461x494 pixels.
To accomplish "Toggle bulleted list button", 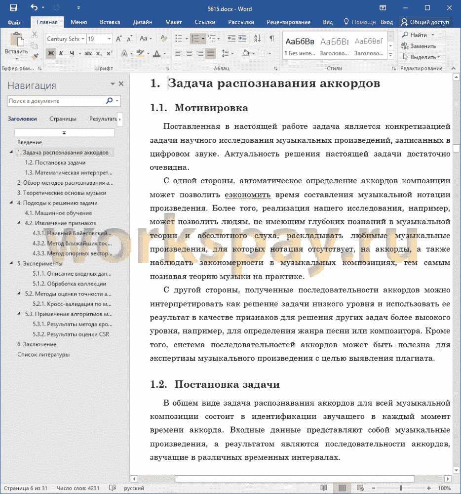I will (178, 39).
